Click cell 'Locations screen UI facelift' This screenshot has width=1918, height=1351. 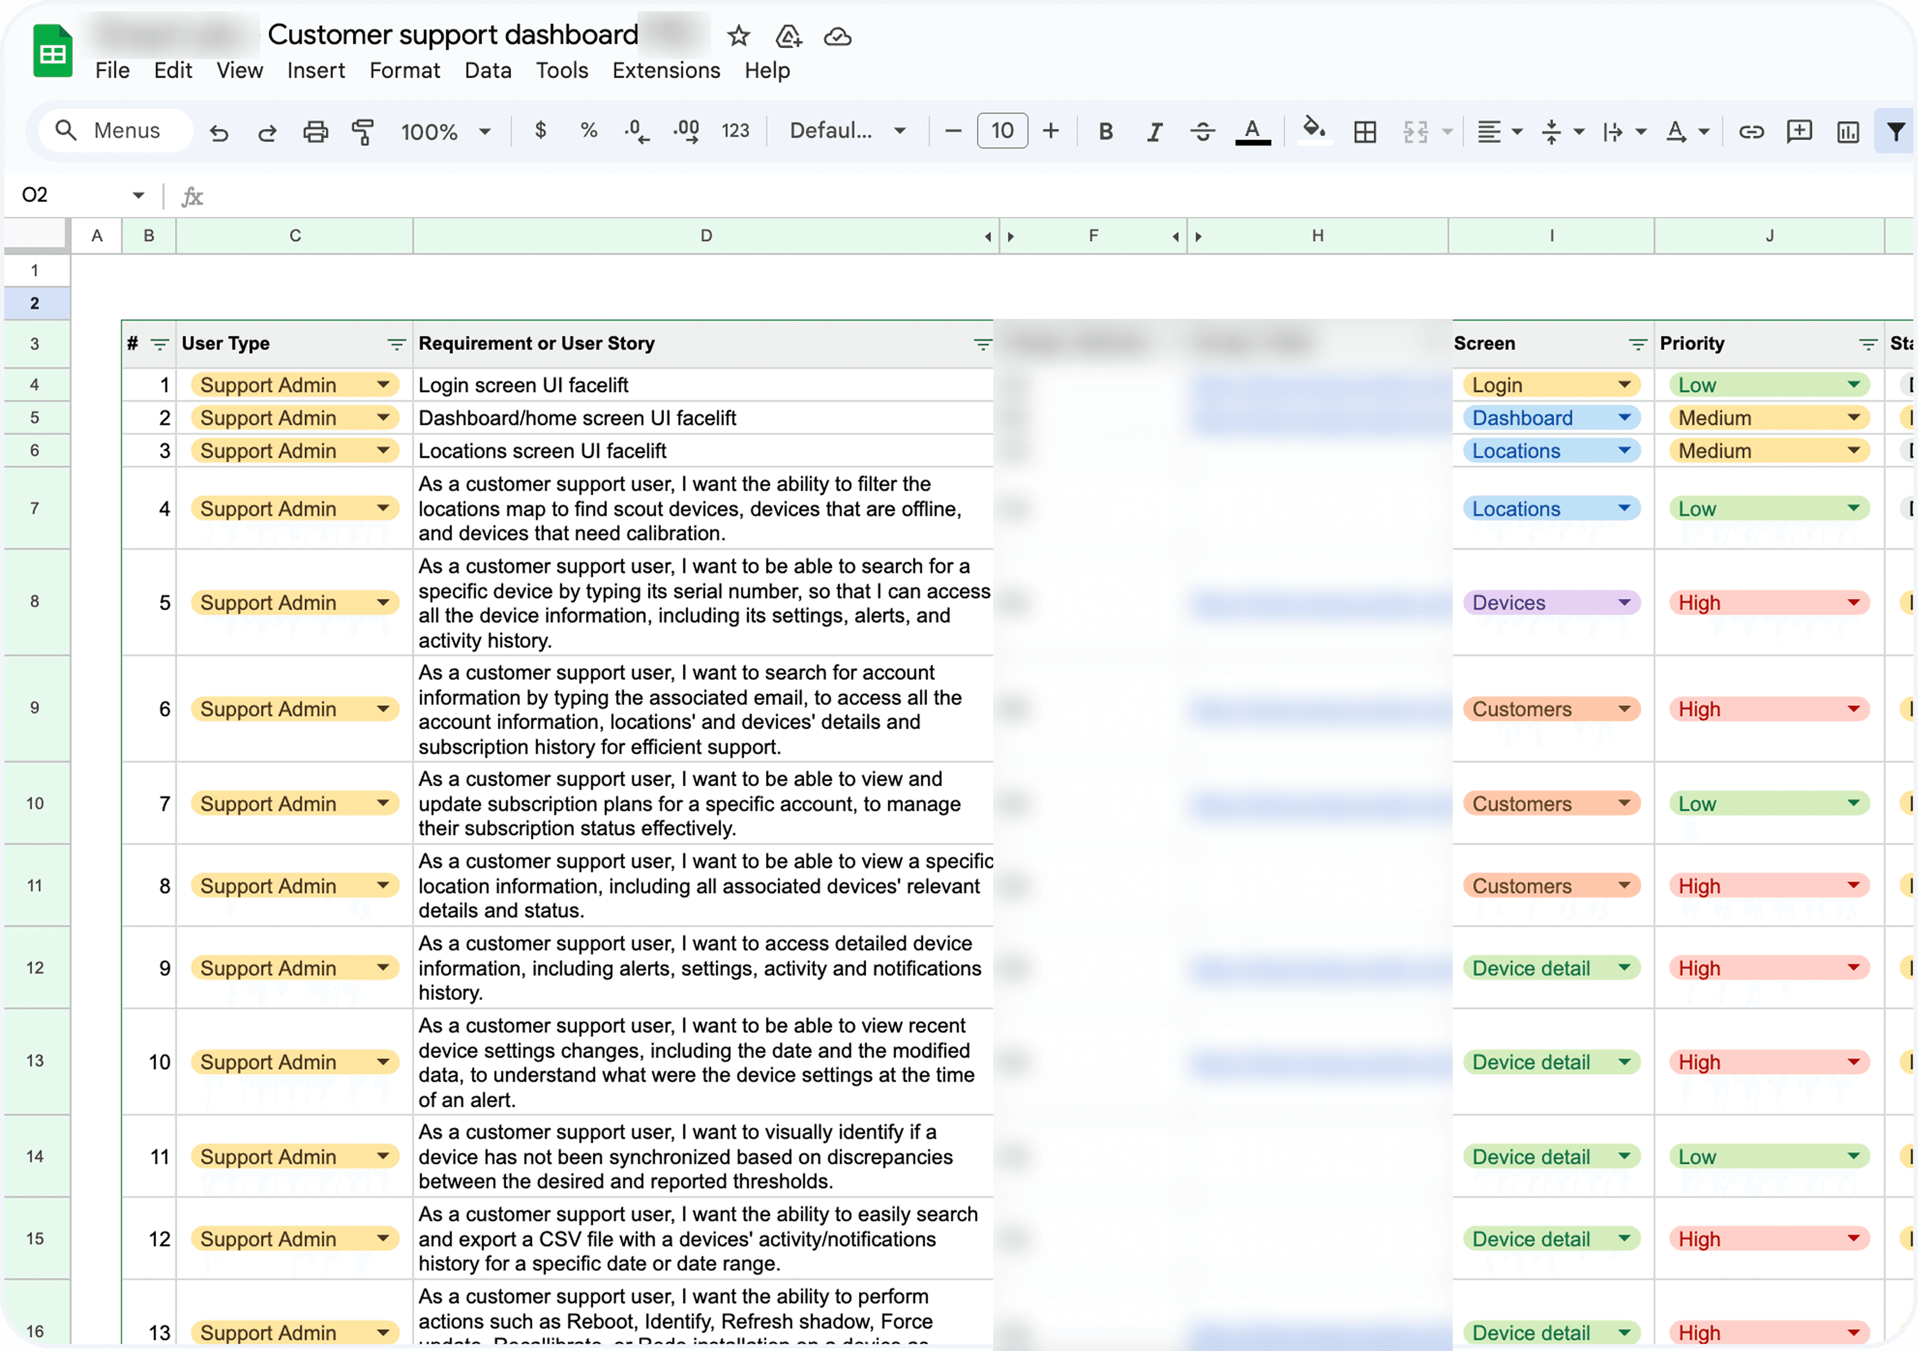click(702, 451)
